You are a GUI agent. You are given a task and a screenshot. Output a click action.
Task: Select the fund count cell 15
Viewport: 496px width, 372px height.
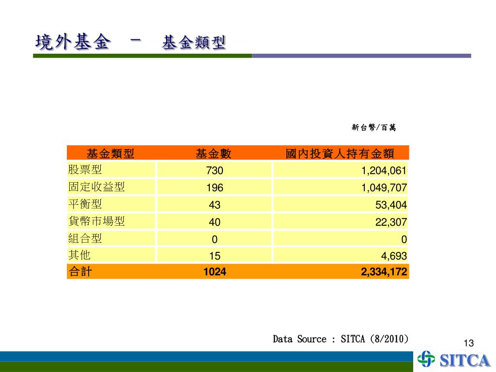(x=215, y=256)
